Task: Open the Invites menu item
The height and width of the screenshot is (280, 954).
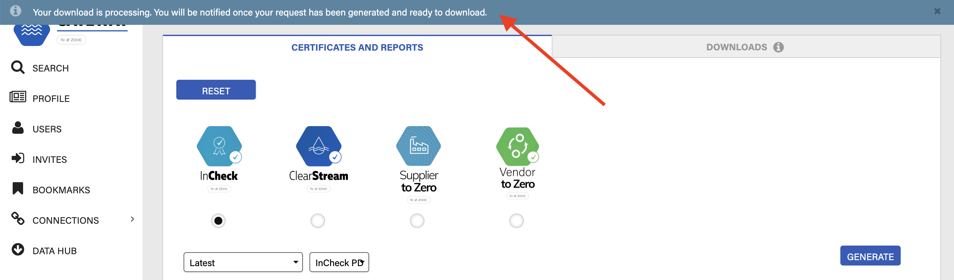Action: (x=50, y=160)
